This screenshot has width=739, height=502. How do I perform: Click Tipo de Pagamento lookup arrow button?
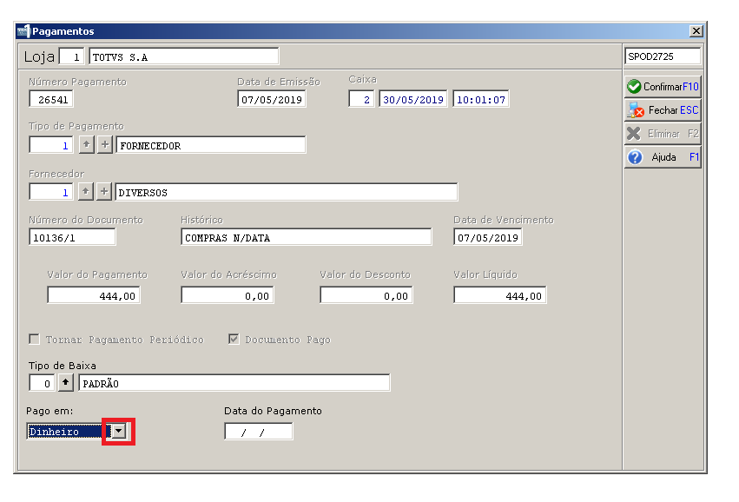click(86, 145)
